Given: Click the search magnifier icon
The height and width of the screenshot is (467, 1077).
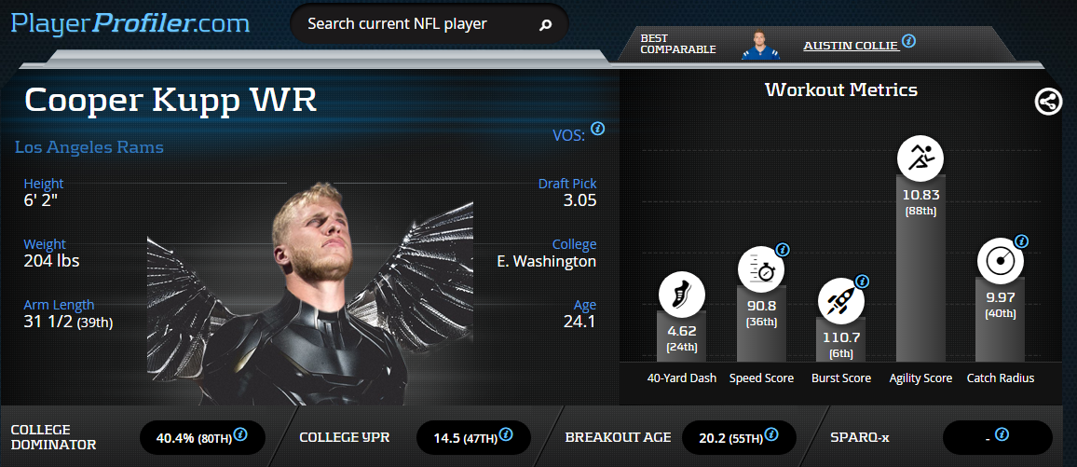Looking at the screenshot, I should click(545, 25).
